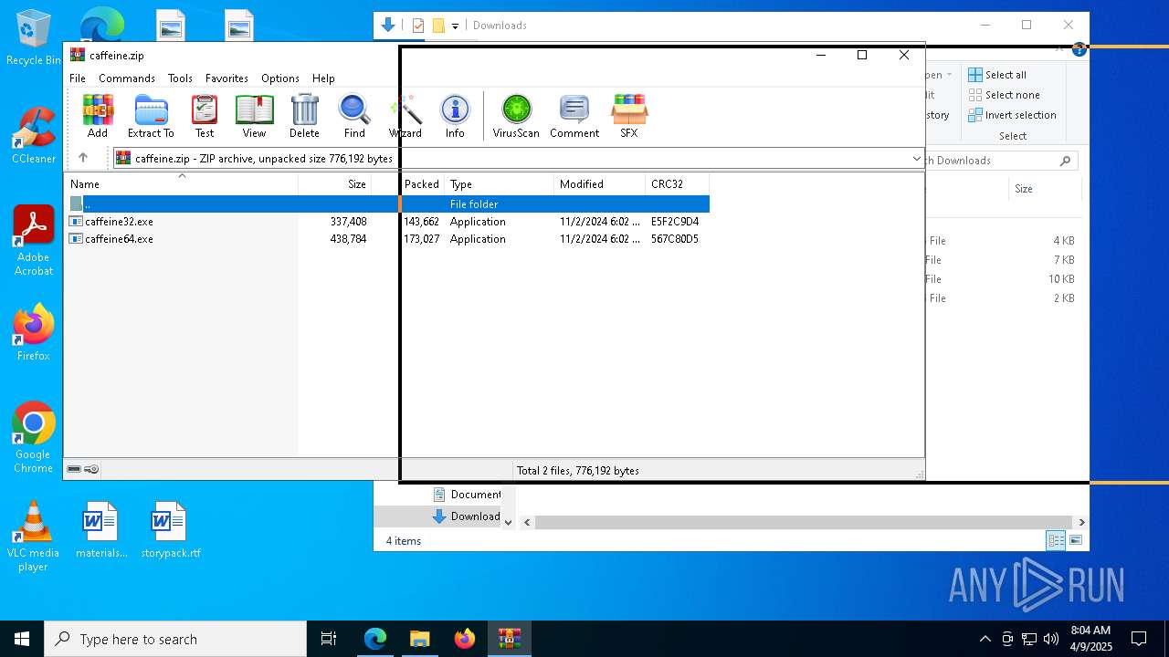Show hidden system tray icons

point(985,639)
